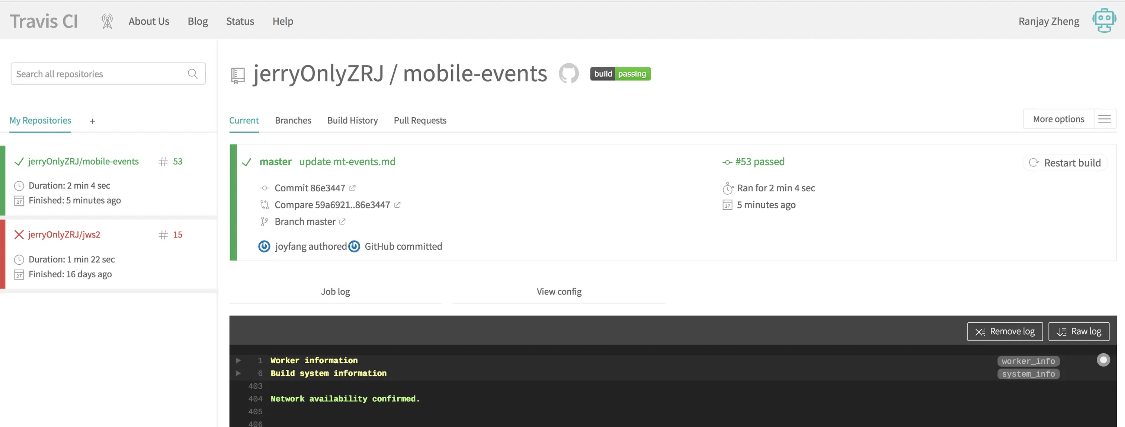Open Compare 59a6921..86e3447 external link icon
The width and height of the screenshot is (1125, 427).
tap(397, 204)
